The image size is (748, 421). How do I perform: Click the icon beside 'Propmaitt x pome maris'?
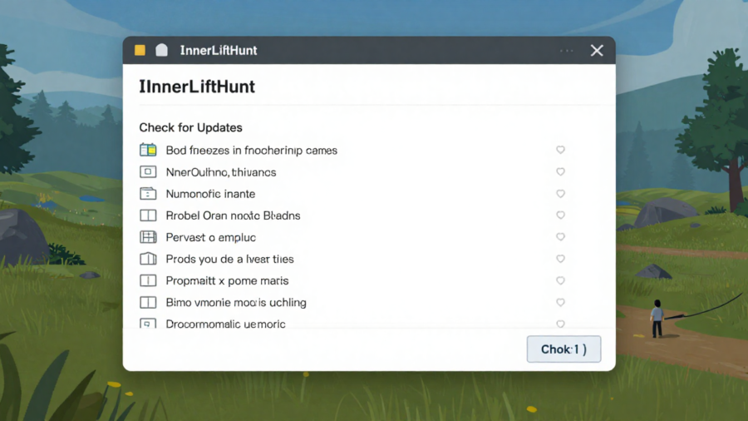[148, 280]
